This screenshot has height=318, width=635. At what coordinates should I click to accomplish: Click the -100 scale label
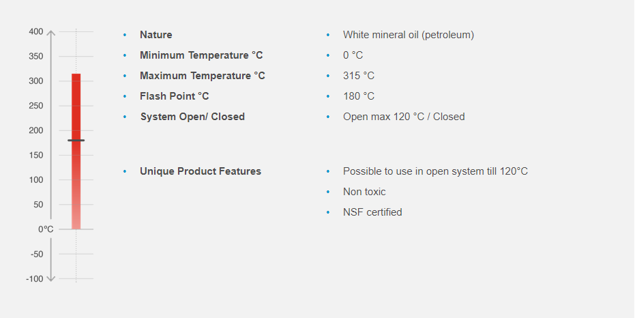35,279
